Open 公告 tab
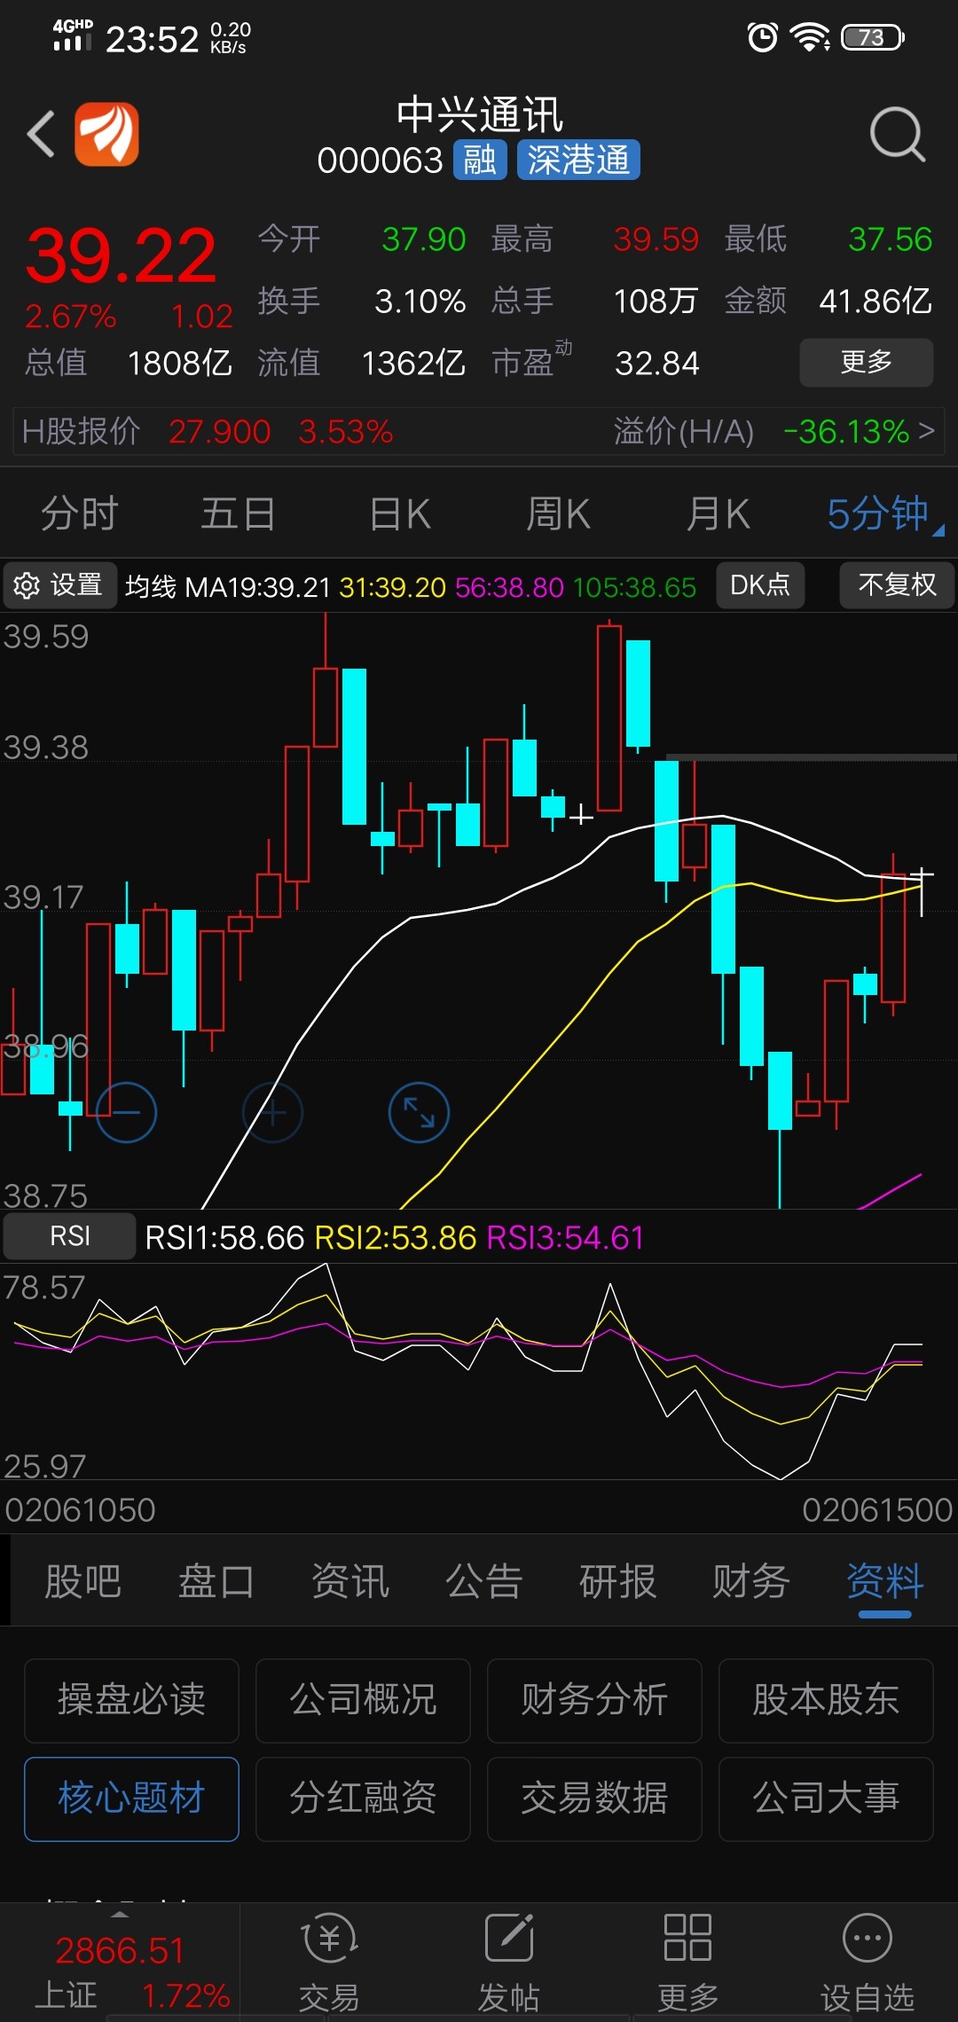Viewport: 958px width, 2022px height. click(x=484, y=1581)
